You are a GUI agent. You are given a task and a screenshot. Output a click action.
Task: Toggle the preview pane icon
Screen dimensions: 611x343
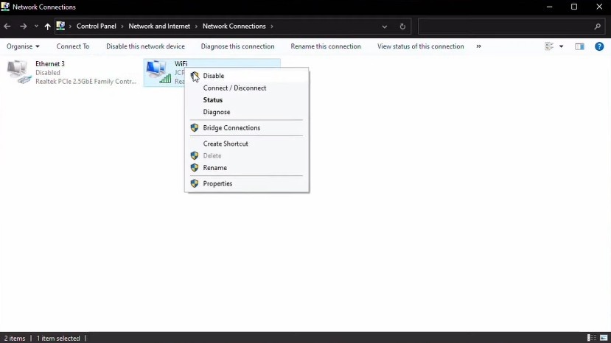pos(579,46)
